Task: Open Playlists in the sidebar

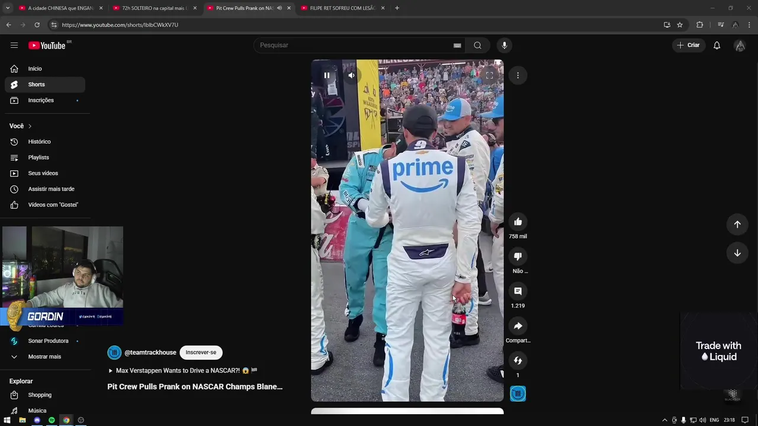Action: coord(45,157)
